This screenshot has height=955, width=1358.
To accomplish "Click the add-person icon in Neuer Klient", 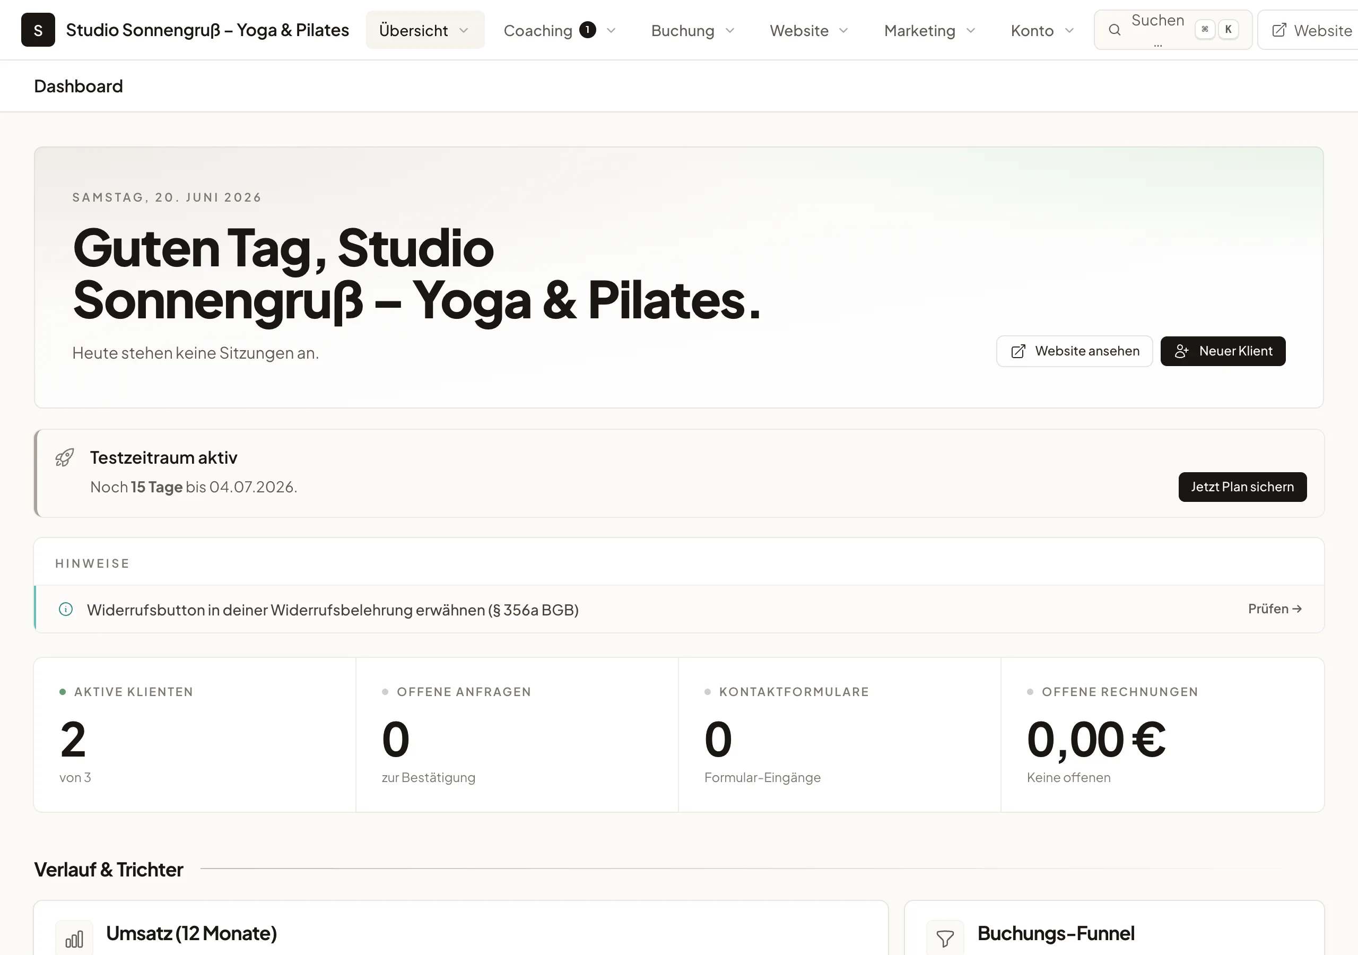I will pos(1181,351).
